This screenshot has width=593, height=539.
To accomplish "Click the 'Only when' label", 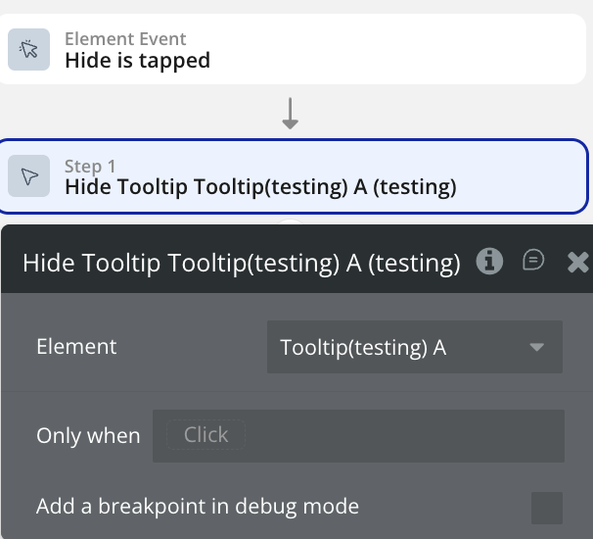I will click(88, 436).
